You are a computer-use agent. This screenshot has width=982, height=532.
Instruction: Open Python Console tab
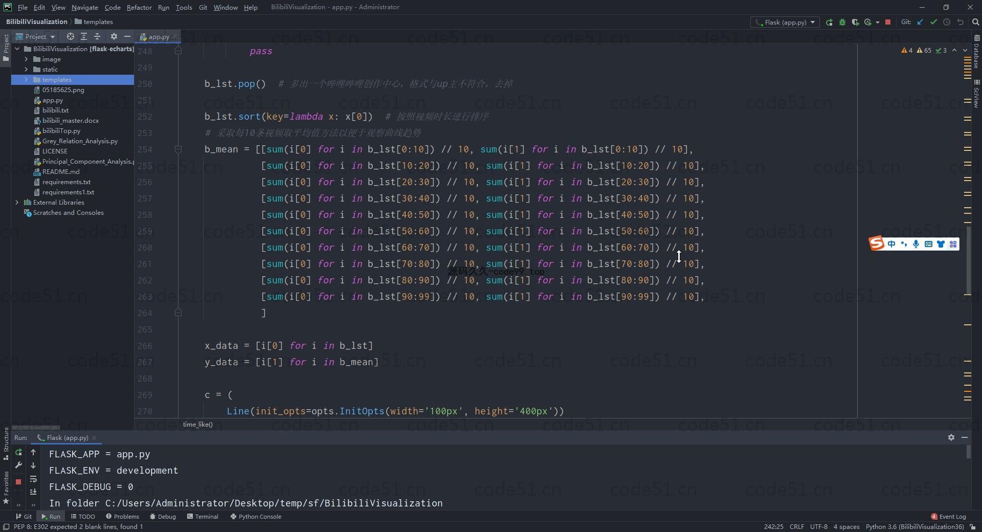pyautogui.click(x=256, y=516)
